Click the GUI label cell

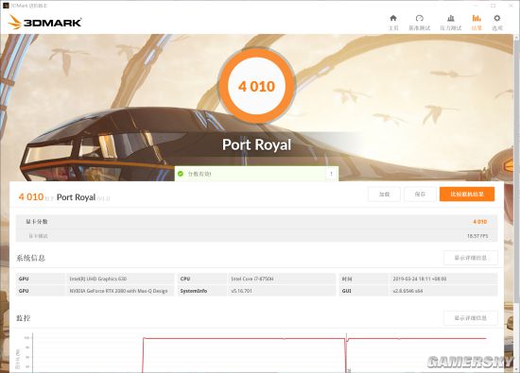[347, 291]
